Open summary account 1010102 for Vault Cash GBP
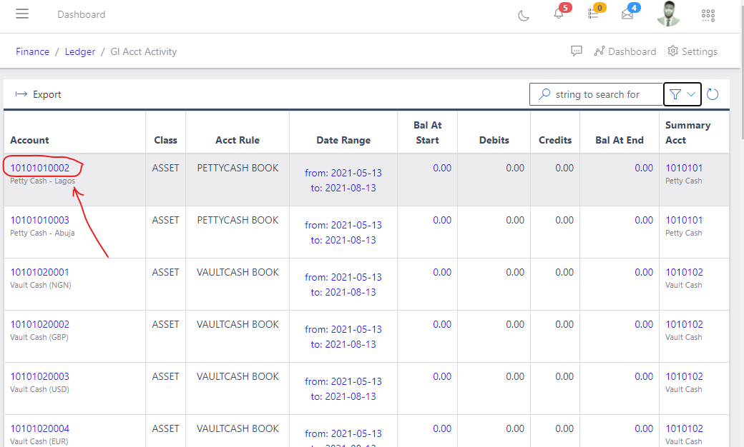 coord(684,324)
